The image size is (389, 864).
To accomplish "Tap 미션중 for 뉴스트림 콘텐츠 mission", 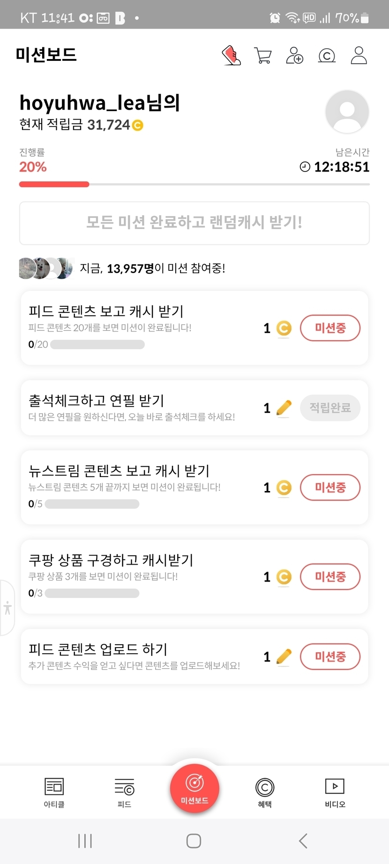I will click(330, 487).
